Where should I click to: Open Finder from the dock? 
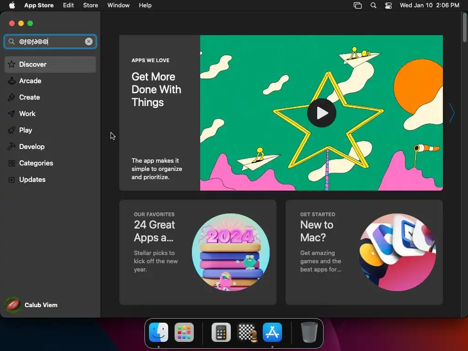tap(159, 332)
